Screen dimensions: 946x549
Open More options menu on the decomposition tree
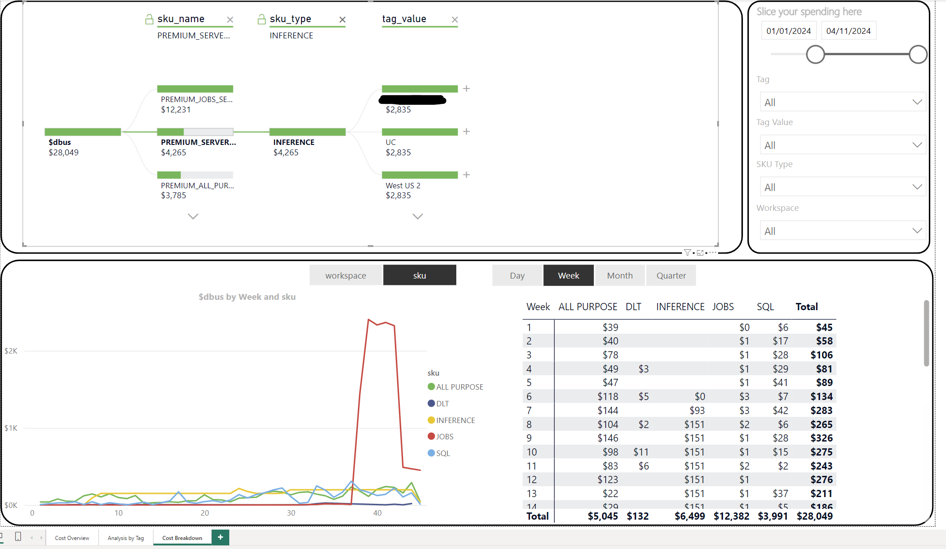coord(712,252)
